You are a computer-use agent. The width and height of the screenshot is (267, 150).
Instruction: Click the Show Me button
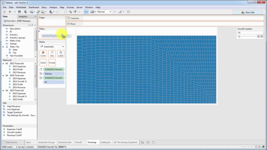point(248,12)
